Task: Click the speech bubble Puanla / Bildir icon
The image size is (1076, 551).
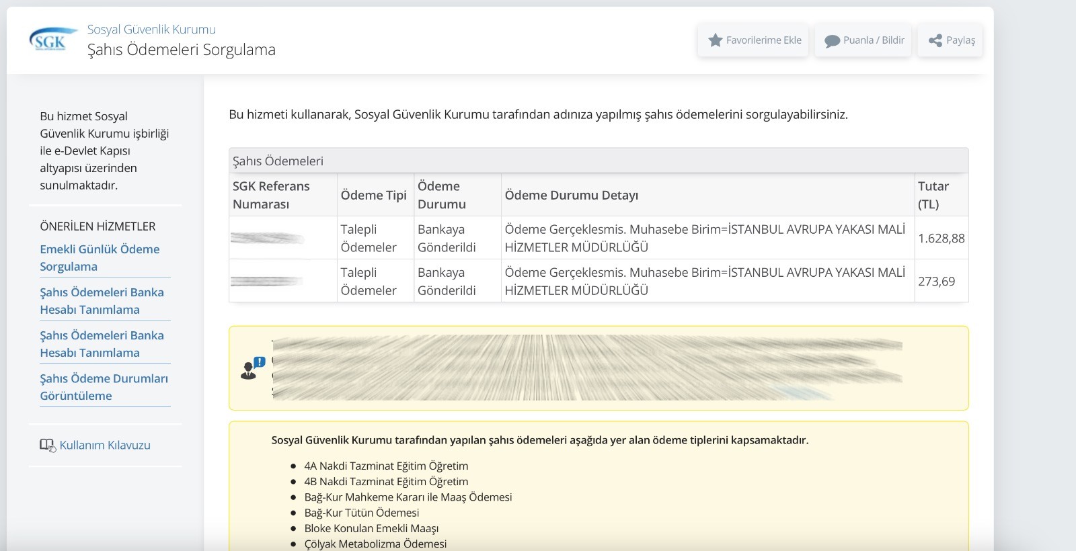Action: (x=832, y=41)
